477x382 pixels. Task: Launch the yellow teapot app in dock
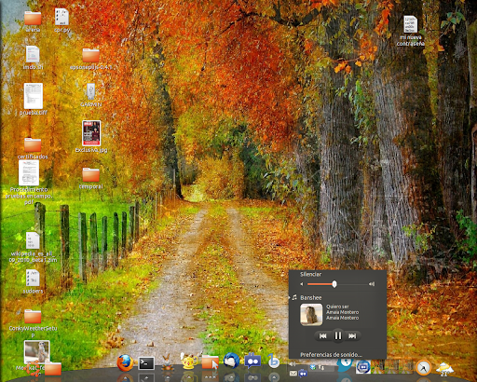point(189,362)
